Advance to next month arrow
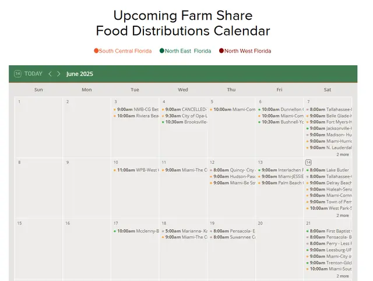 [x=59, y=74]
